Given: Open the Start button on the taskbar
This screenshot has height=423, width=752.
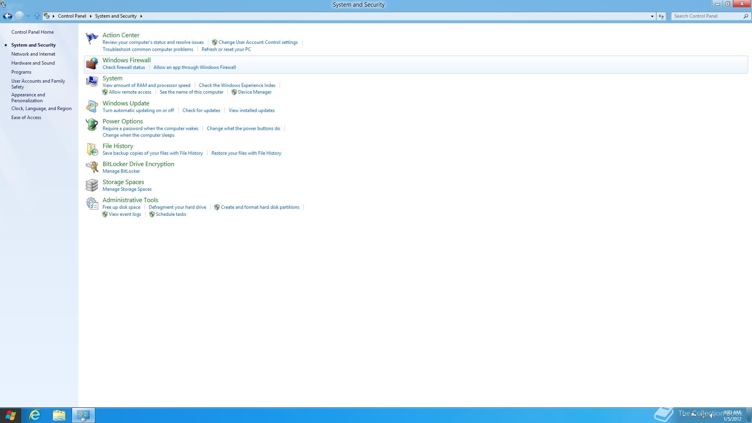Looking at the screenshot, I should click(x=11, y=415).
